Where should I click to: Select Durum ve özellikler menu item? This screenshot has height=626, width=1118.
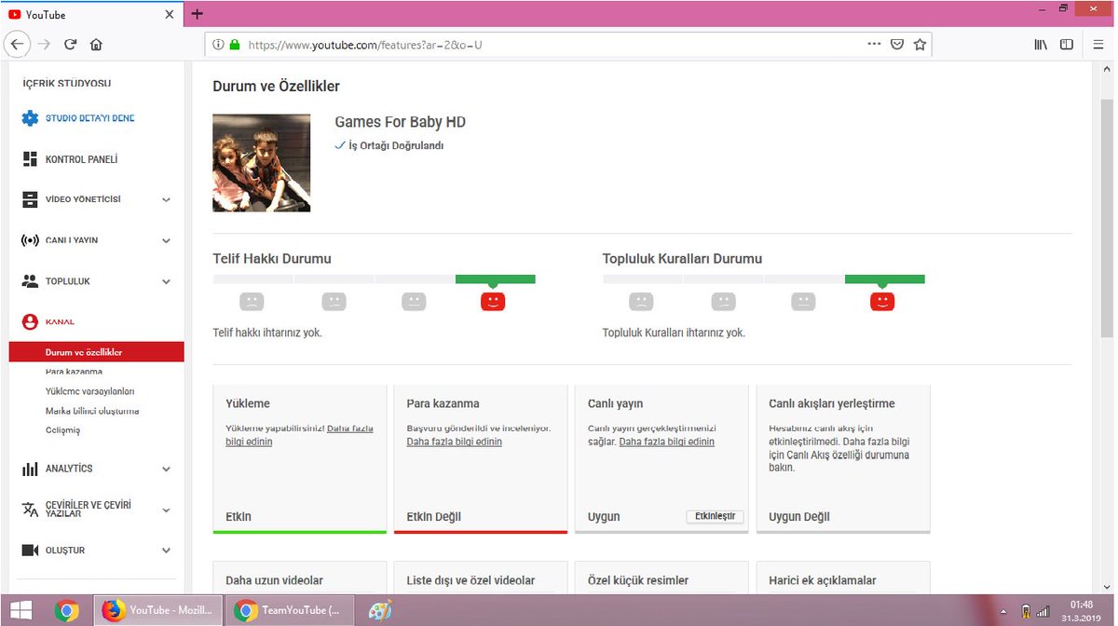click(x=97, y=352)
